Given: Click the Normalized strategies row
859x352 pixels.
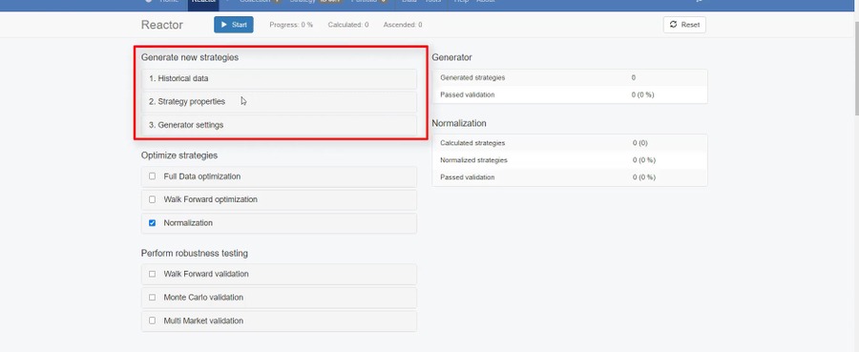Looking at the screenshot, I should (570, 160).
